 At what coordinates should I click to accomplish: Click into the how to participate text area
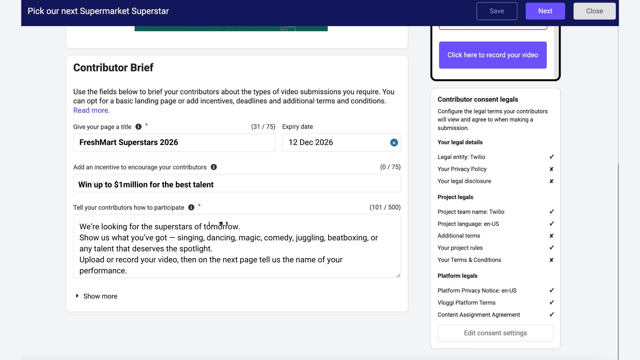(237, 246)
